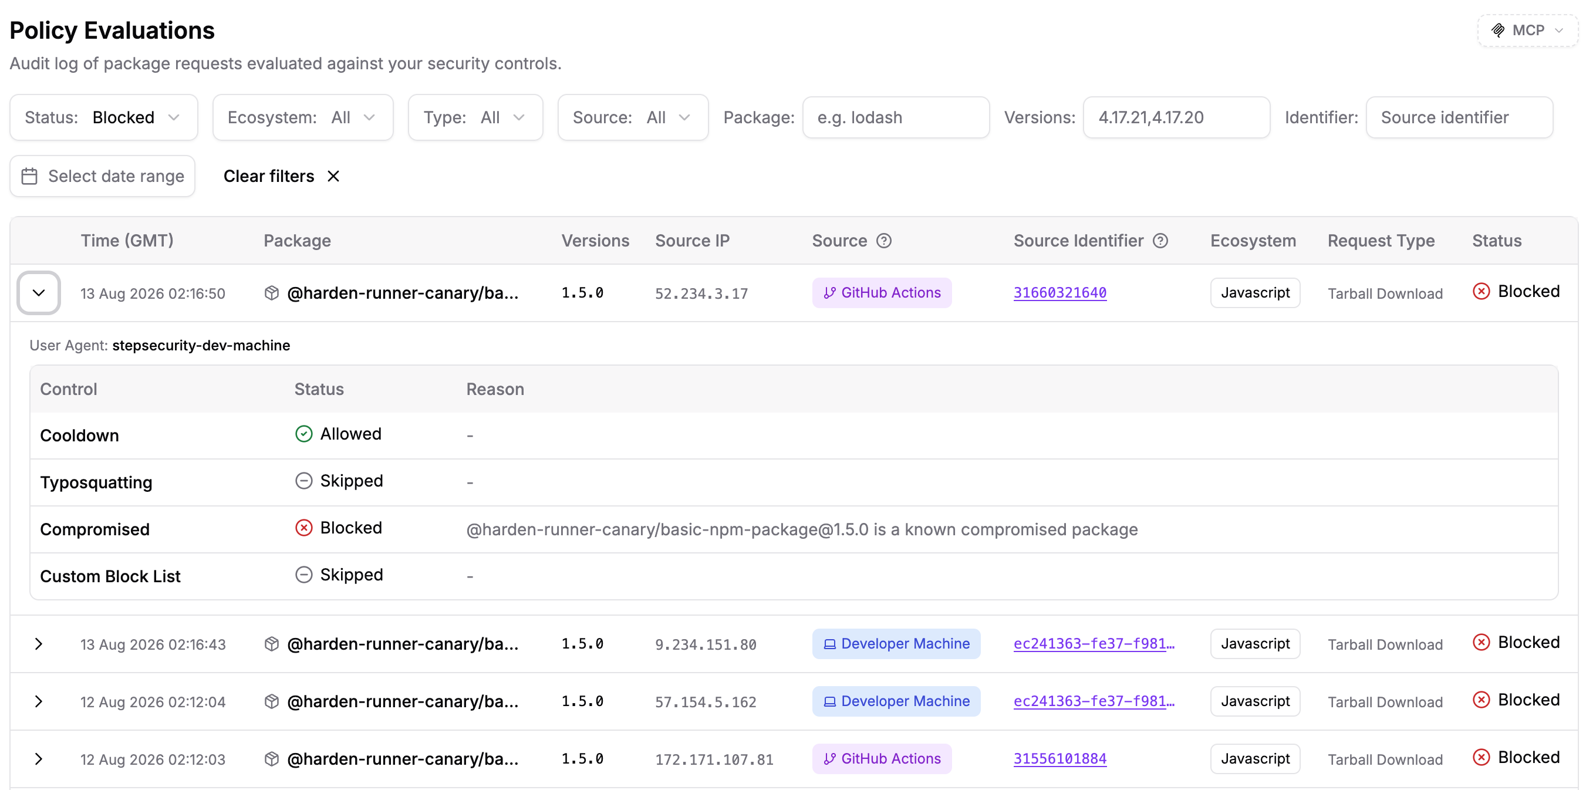This screenshot has width=1586, height=790.
Task: Click the green Allowed check icon for Cooldown
Action: tap(303, 434)
